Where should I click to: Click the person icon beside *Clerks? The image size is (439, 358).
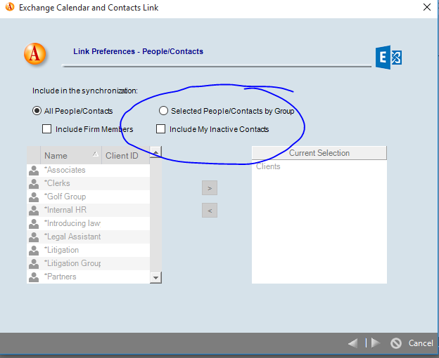(x=34, y=184)
